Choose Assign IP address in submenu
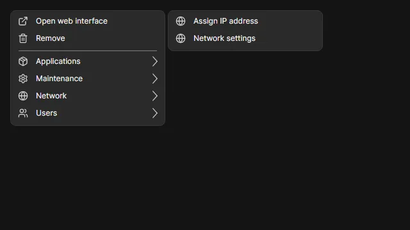Image resolution: width=410 pixels, height=230 pixels. coord(245,21)
